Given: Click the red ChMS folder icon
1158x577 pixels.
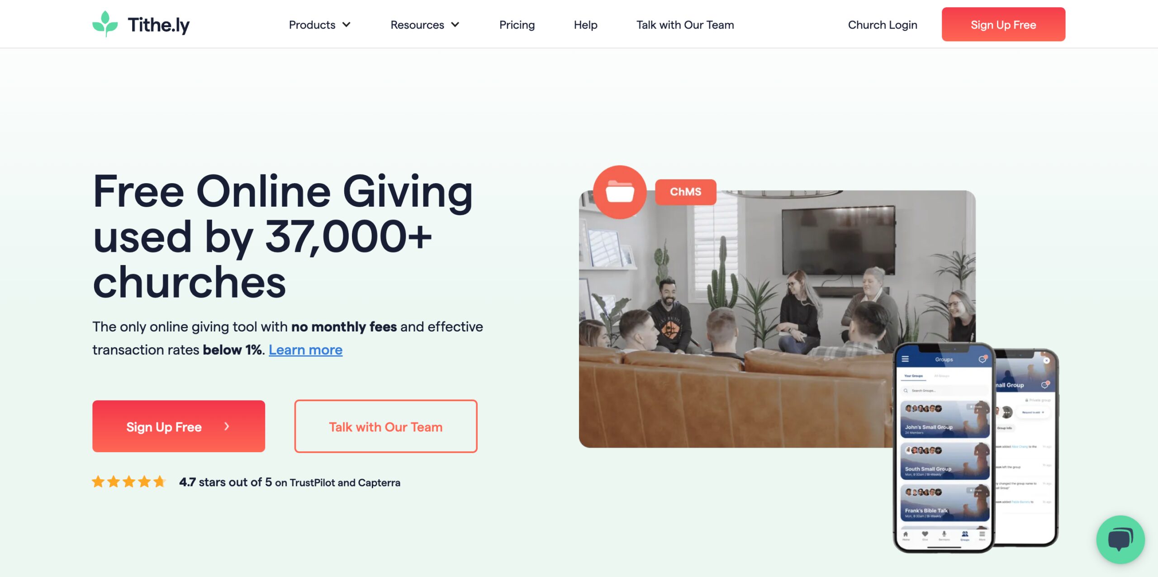Looking at the screenshot, I should click(620, 192).
